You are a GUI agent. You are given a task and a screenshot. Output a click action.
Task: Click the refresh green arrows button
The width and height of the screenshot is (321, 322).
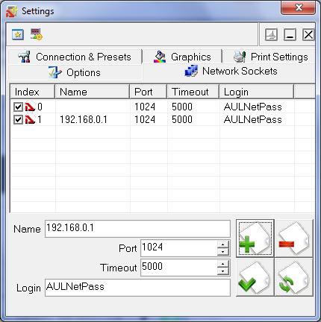point(294,277)
